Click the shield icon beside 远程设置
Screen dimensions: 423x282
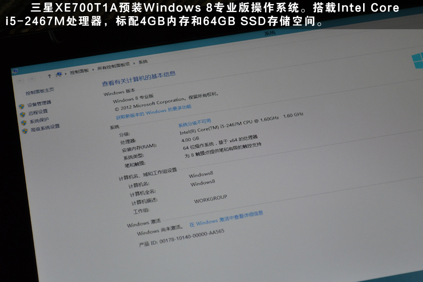pyautogui.click(x=22, y=115)
